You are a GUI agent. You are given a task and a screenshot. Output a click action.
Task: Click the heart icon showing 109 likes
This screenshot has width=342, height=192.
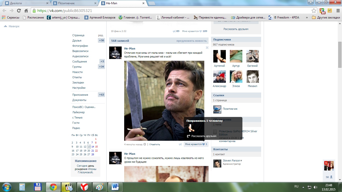click(201, 31)
